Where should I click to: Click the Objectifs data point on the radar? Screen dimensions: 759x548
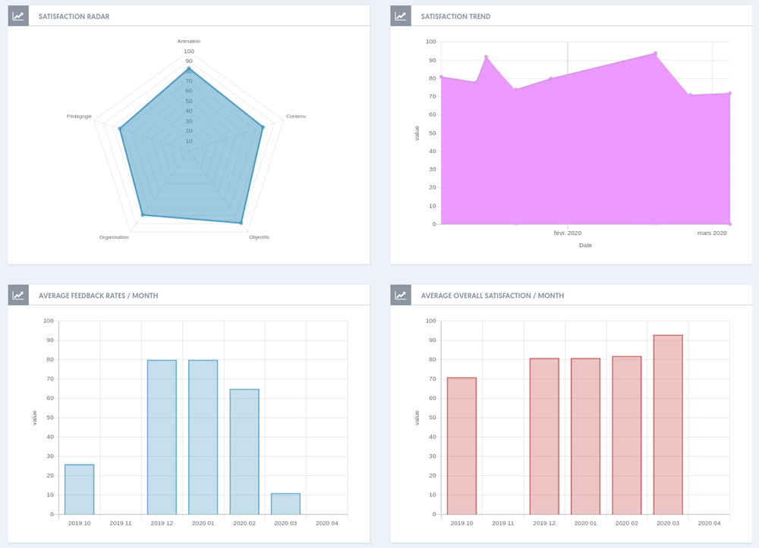click(x=241, y=223)
